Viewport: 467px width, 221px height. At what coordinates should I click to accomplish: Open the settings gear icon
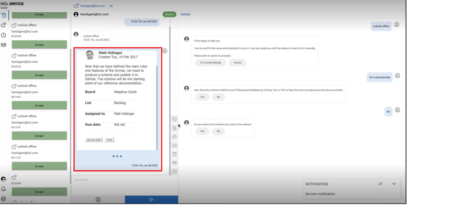pos(3,199)
